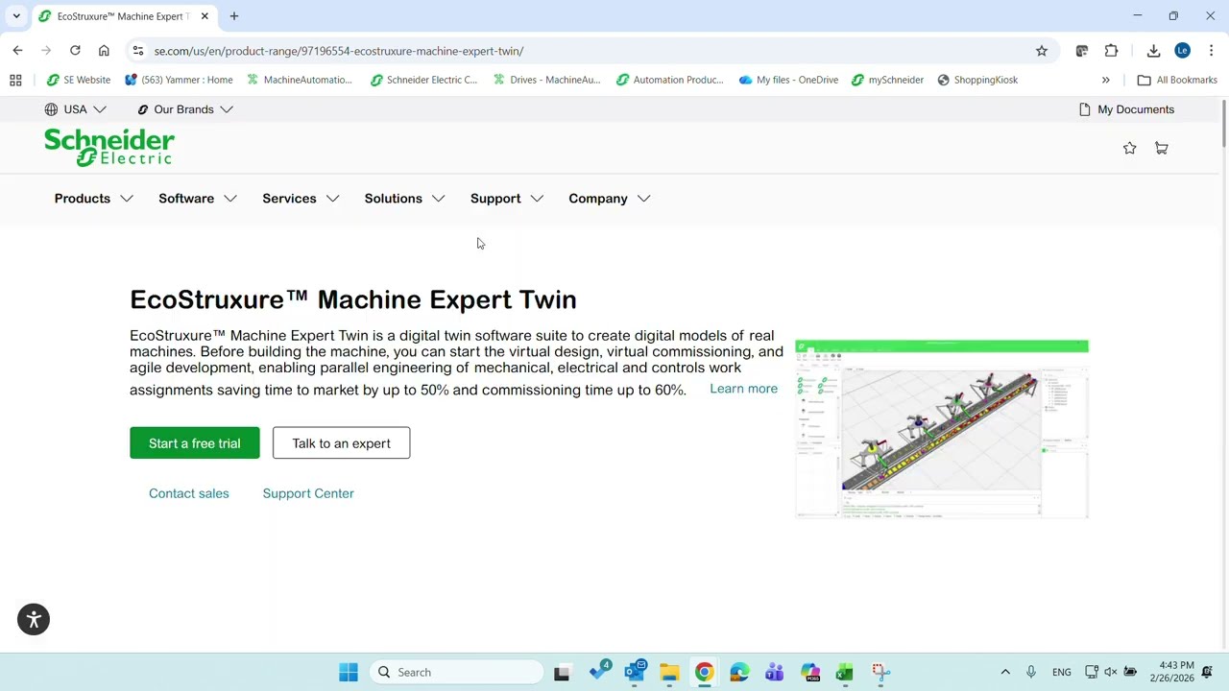Open the mySchneider bookmark

point(887,80)
